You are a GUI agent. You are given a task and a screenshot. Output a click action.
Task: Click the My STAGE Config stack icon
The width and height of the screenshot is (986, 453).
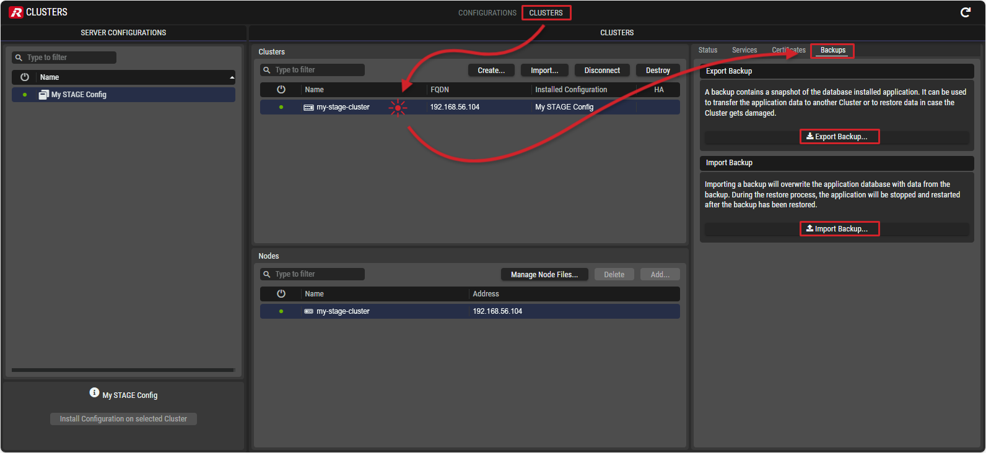44,95
